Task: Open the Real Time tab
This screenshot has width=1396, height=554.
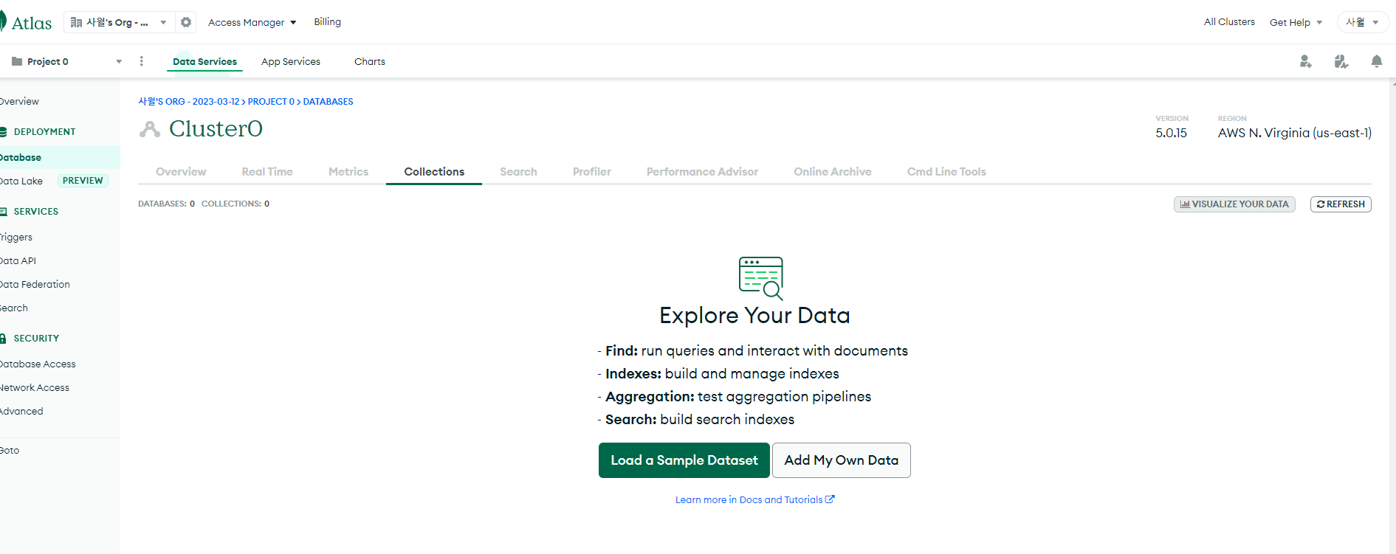Action: 267,172
